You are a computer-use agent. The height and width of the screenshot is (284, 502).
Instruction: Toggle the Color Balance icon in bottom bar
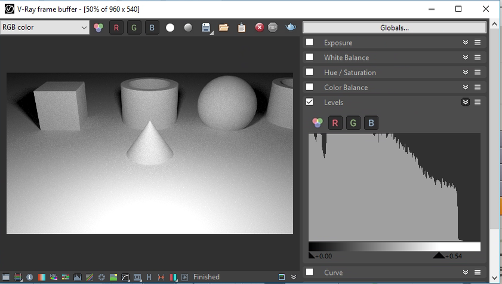[66, 277]
